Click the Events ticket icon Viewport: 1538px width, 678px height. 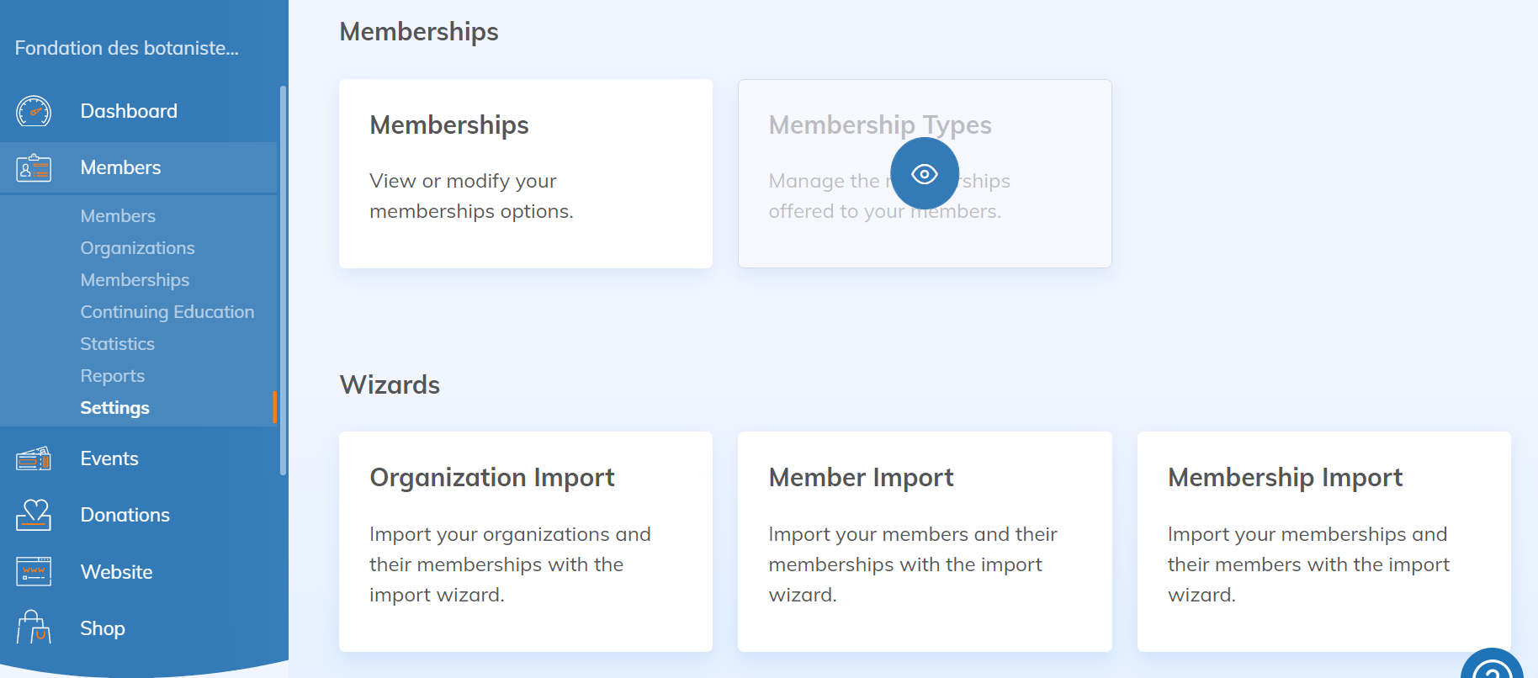tap(34, 458)
